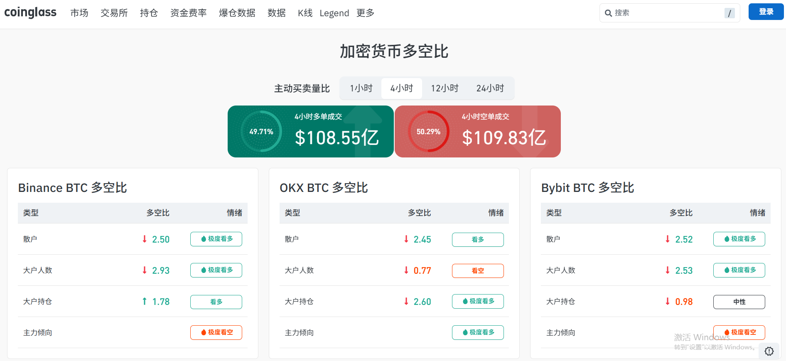This screenshot has height=361, width=786.
Task: Select the 12小时 timeframe tab
Action: point(445,88)
